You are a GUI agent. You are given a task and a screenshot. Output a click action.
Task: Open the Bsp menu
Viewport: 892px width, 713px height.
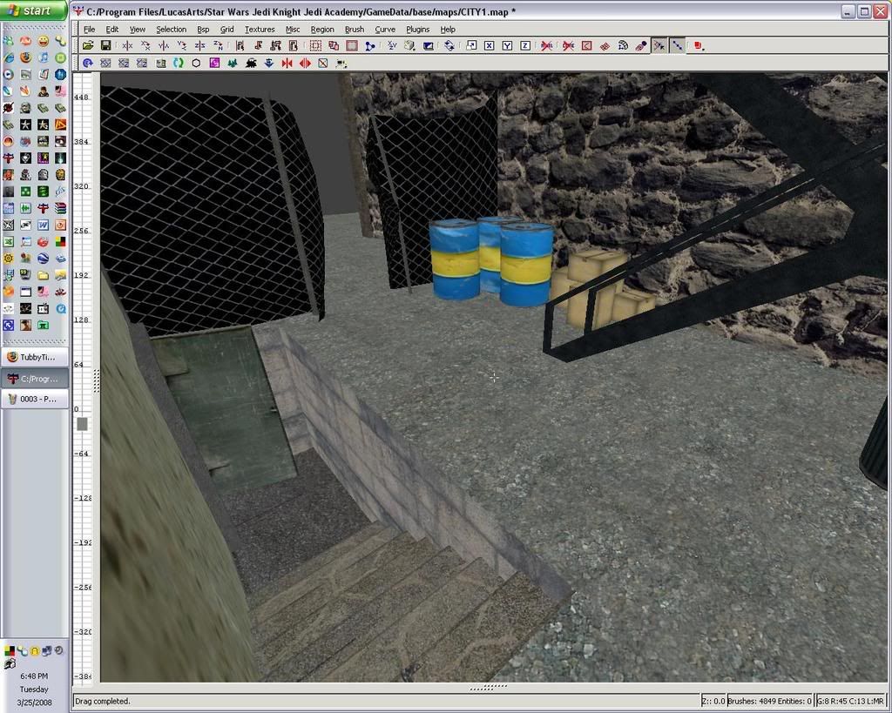pos(203,29)
